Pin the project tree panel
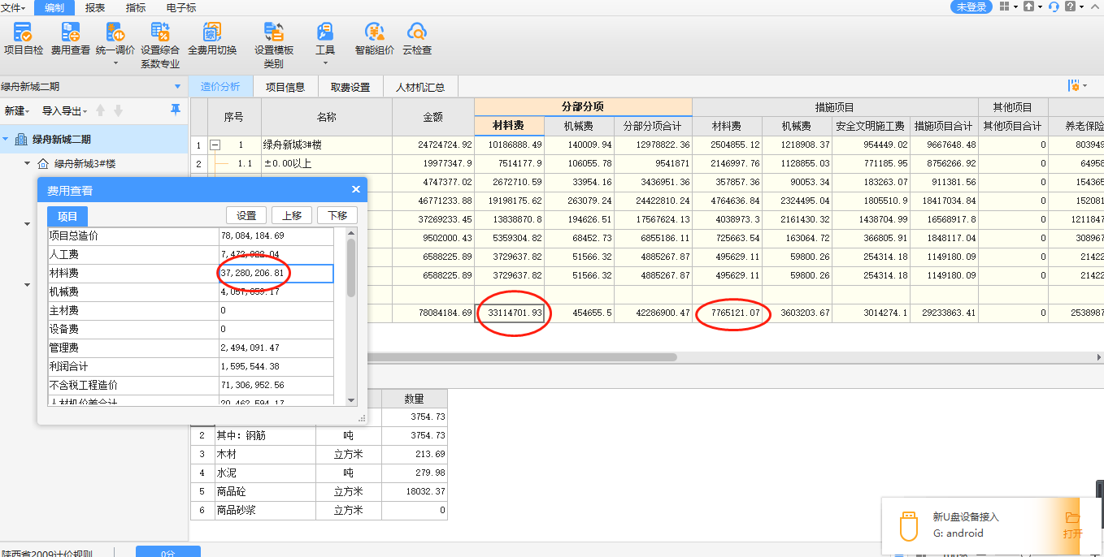 175,110
